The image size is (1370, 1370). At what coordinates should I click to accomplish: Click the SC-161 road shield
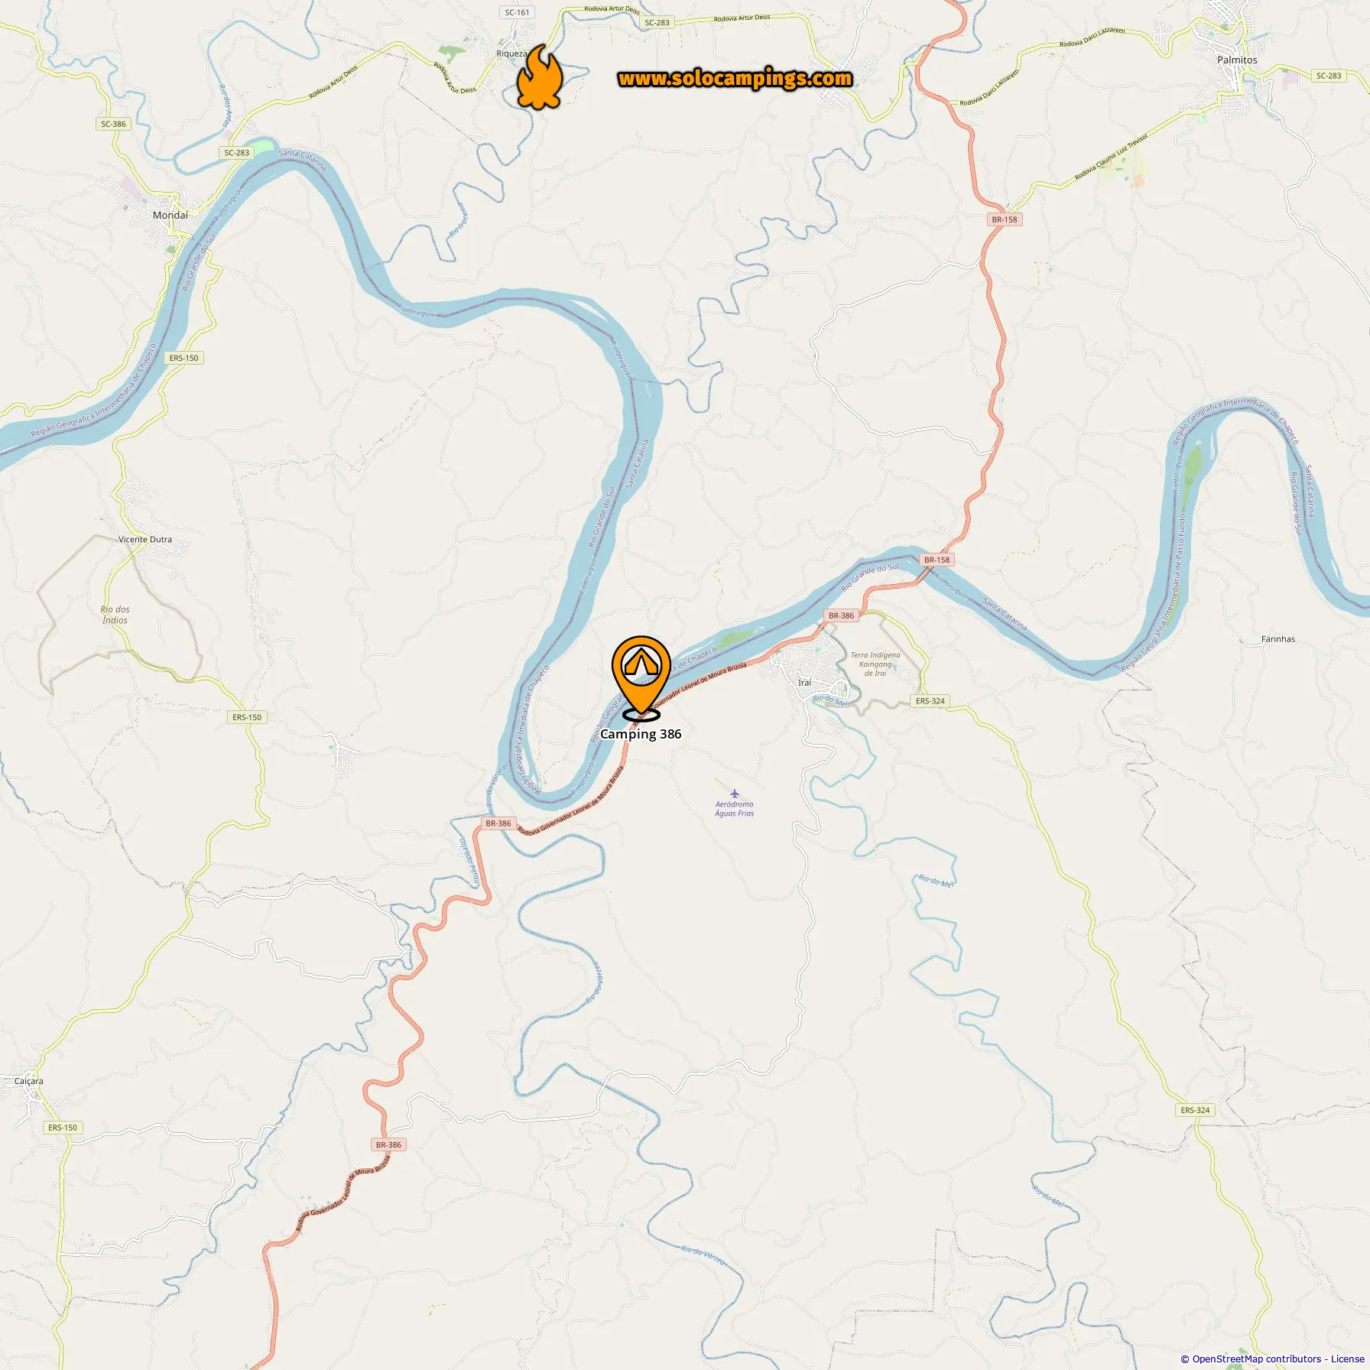coord(517,12)
